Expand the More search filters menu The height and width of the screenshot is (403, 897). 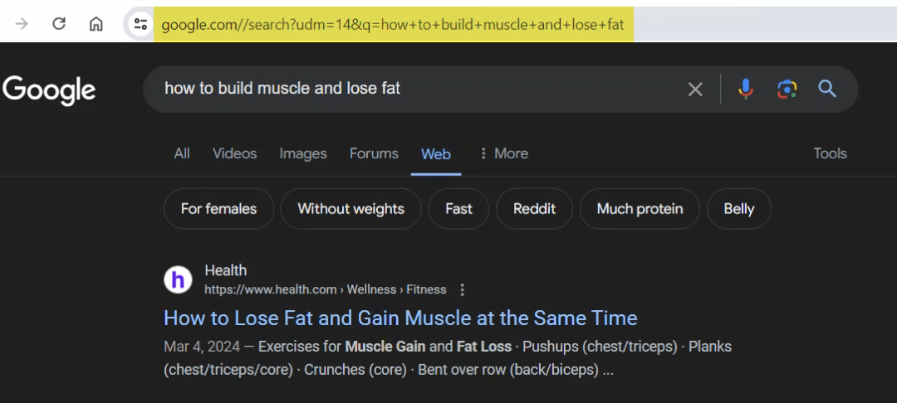tap(503, 153)
